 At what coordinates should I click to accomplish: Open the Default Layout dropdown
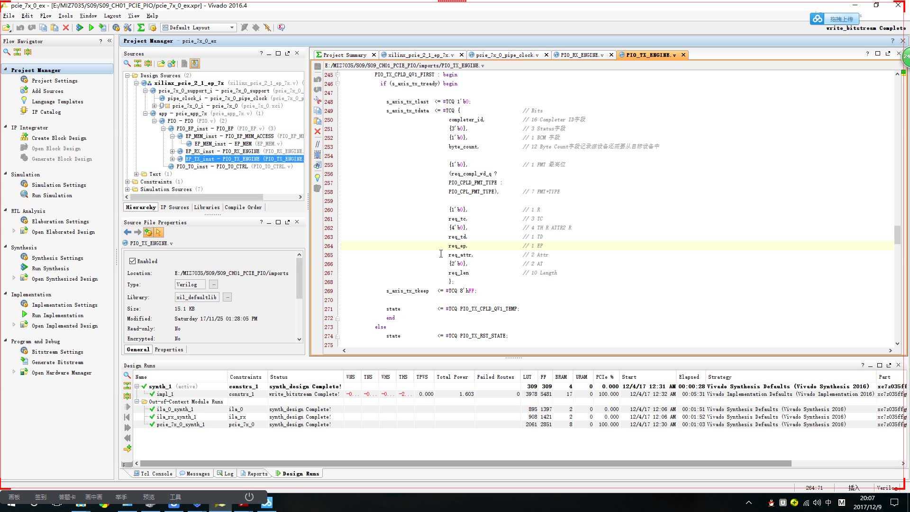pyautogui.click(x=232, y=27)
